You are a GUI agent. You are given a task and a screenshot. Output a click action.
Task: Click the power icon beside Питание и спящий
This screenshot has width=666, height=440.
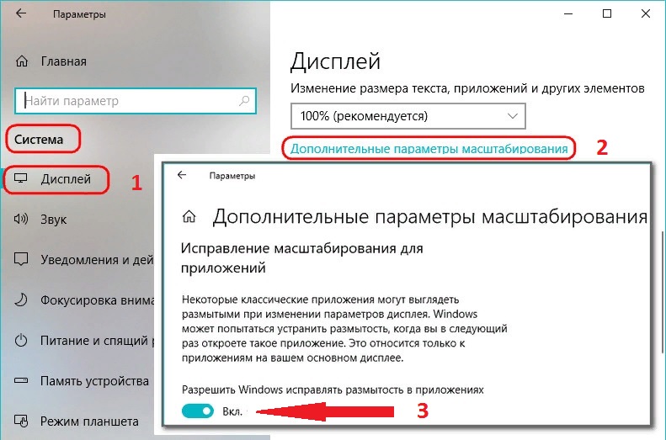coord(21,340)
